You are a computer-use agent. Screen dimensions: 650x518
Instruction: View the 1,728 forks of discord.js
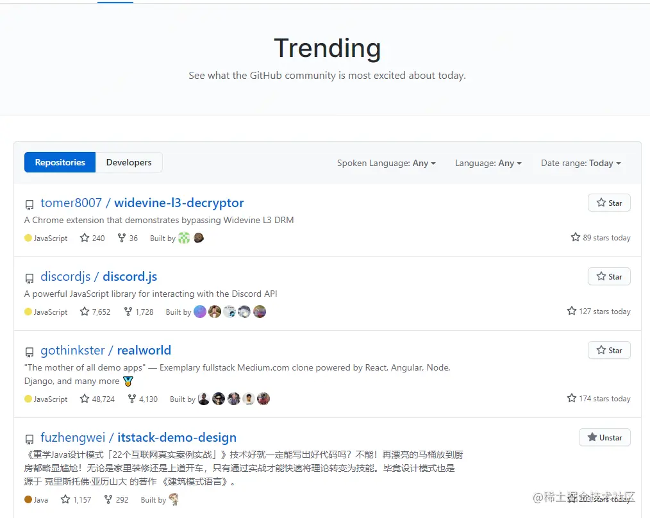(x=139, y=312)
